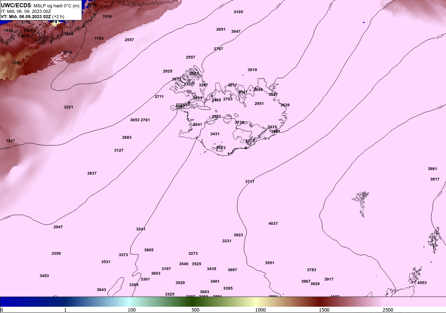Select the 2283 value on Greenland's coast
446x313 pixels.
(68, 52)
